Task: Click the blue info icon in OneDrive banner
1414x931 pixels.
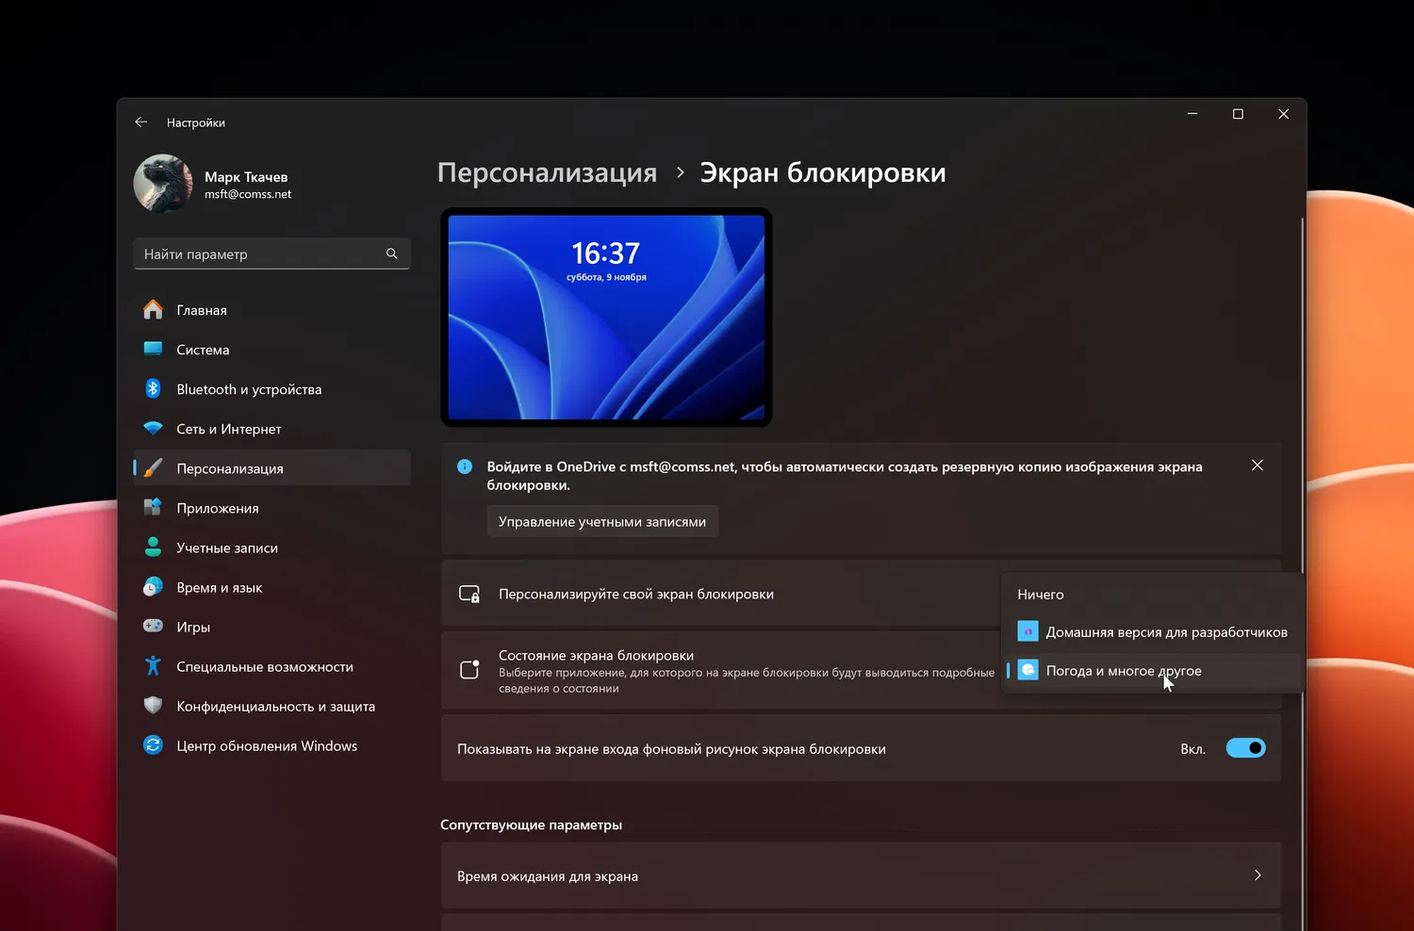Action: (465, 466)
